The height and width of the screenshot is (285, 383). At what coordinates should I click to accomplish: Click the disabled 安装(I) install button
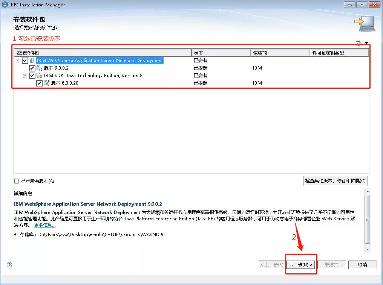[x=331, y=265]
